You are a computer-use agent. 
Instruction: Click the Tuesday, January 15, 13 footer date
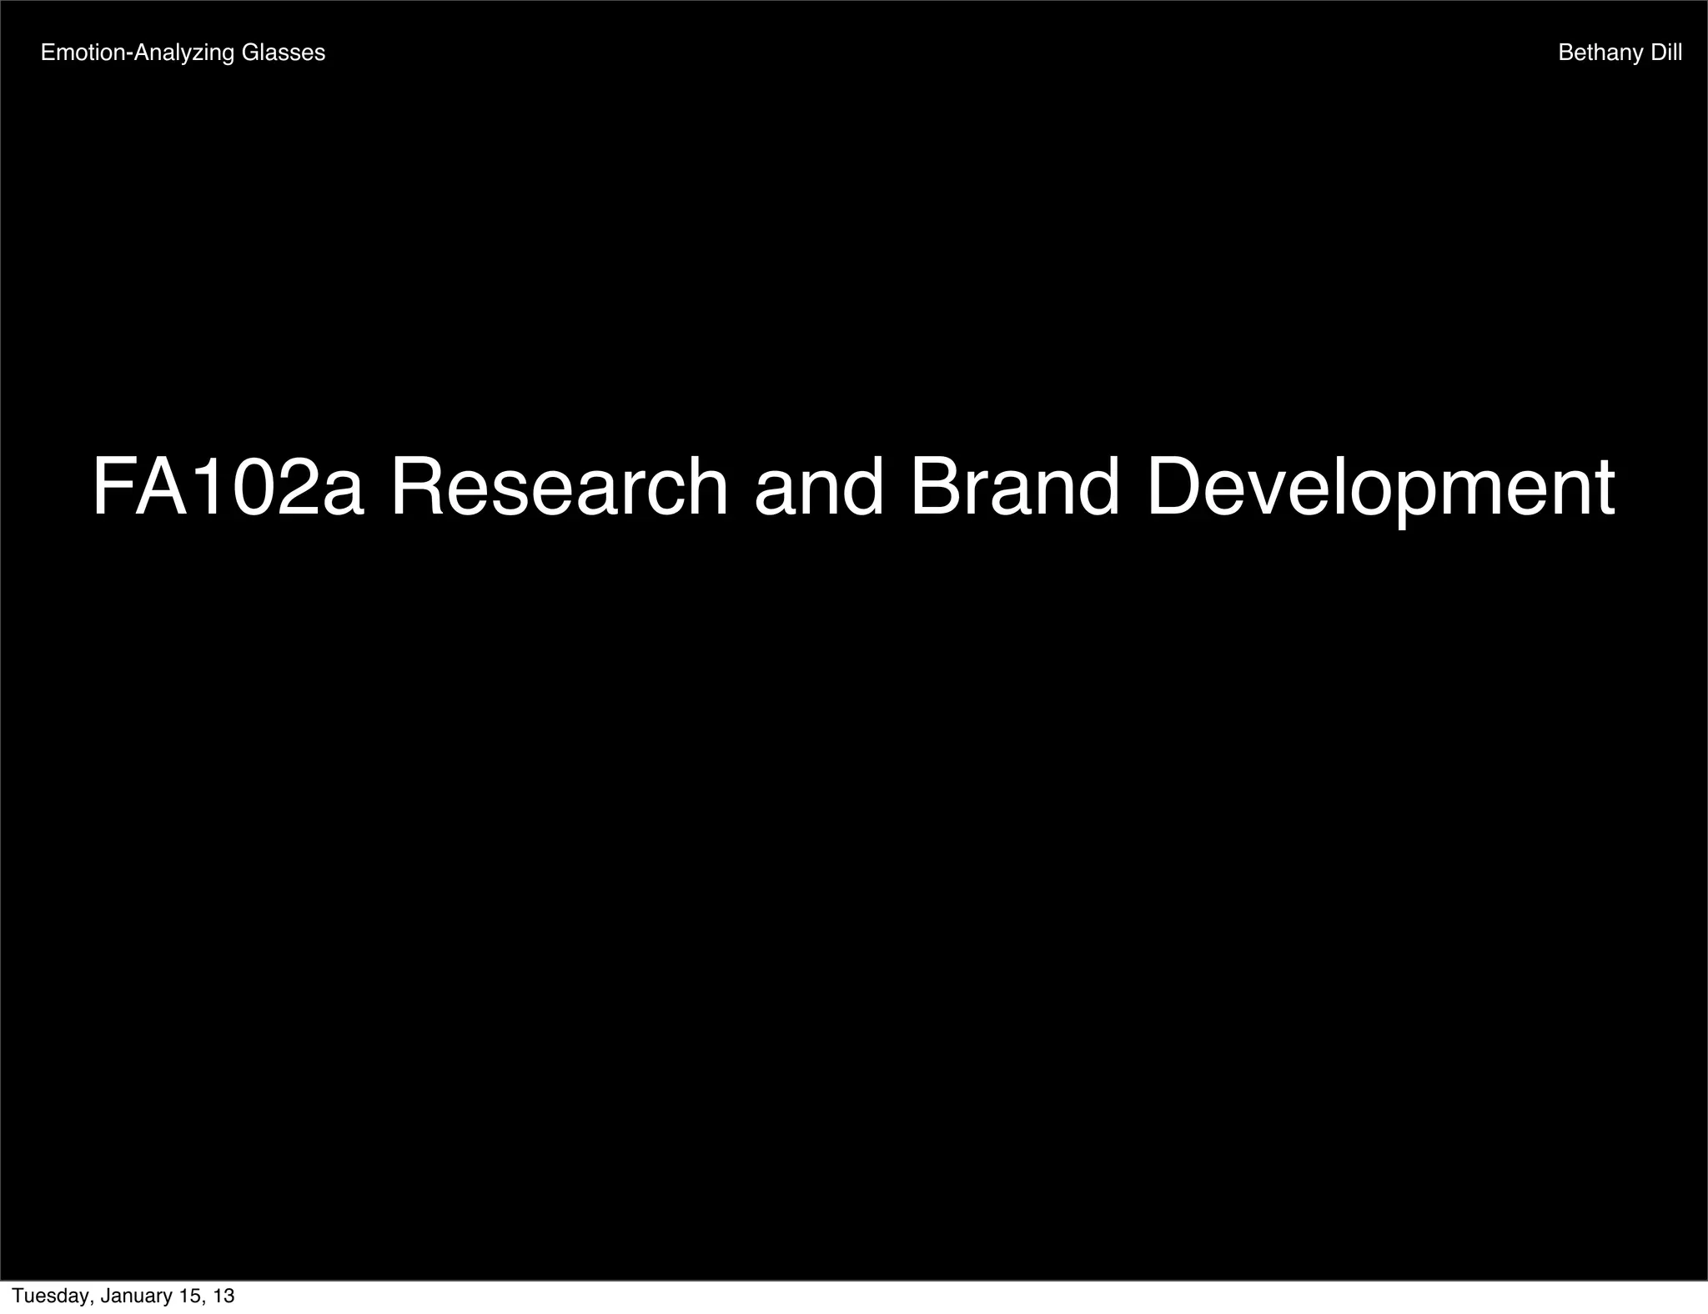point(123,1296)
